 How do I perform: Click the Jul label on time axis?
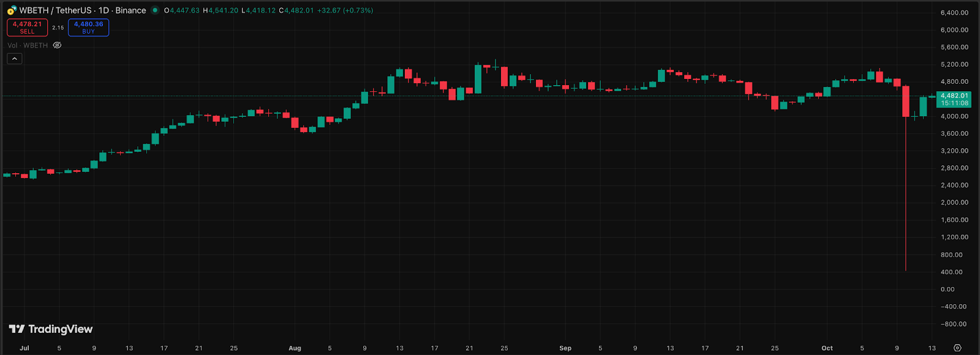[x=24, y=348]
